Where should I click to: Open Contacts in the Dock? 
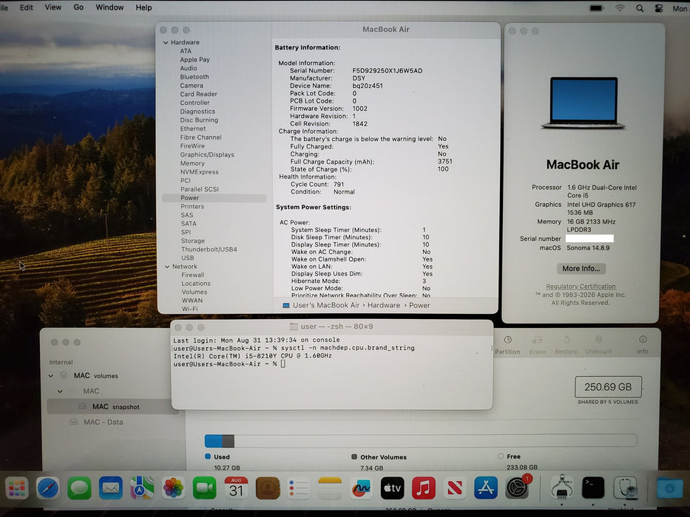[268, 488]
